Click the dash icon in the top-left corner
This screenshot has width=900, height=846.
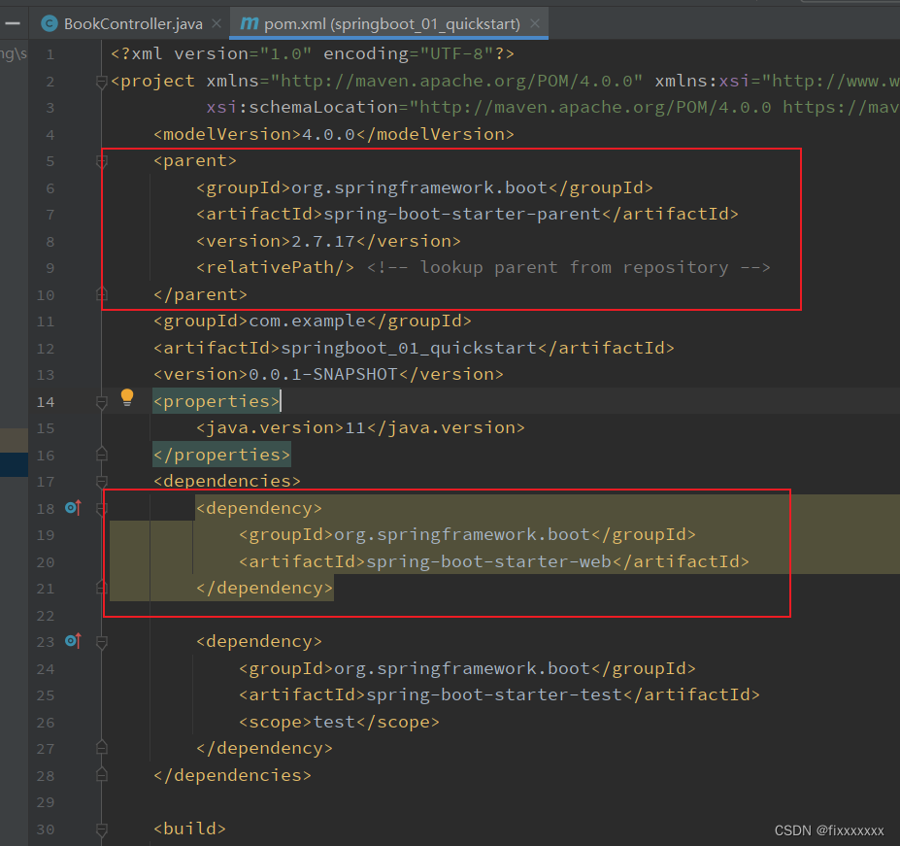click(x=13, y=21)
